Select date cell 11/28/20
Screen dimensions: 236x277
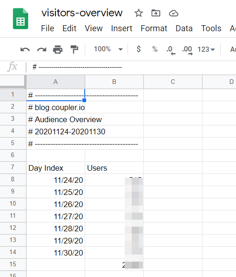click(55, 229)
